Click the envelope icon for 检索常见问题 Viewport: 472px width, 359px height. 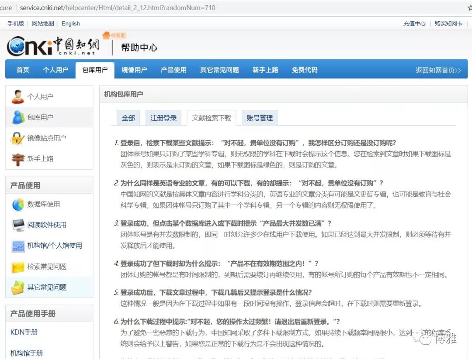point(18,267)
